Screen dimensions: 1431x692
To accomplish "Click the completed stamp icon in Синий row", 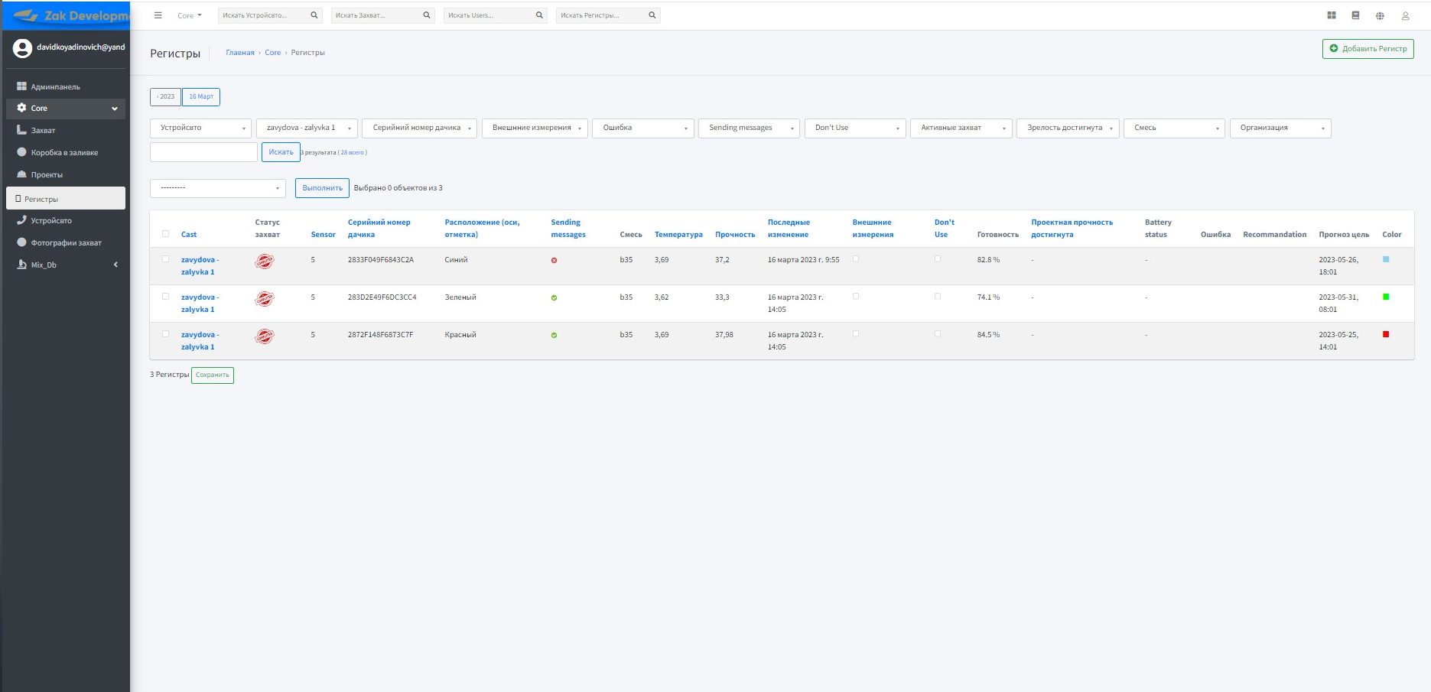I will pos(265,262).
